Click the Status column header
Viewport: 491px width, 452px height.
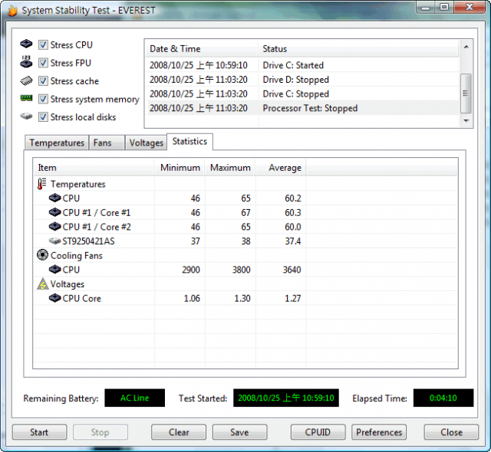point(358,49)
